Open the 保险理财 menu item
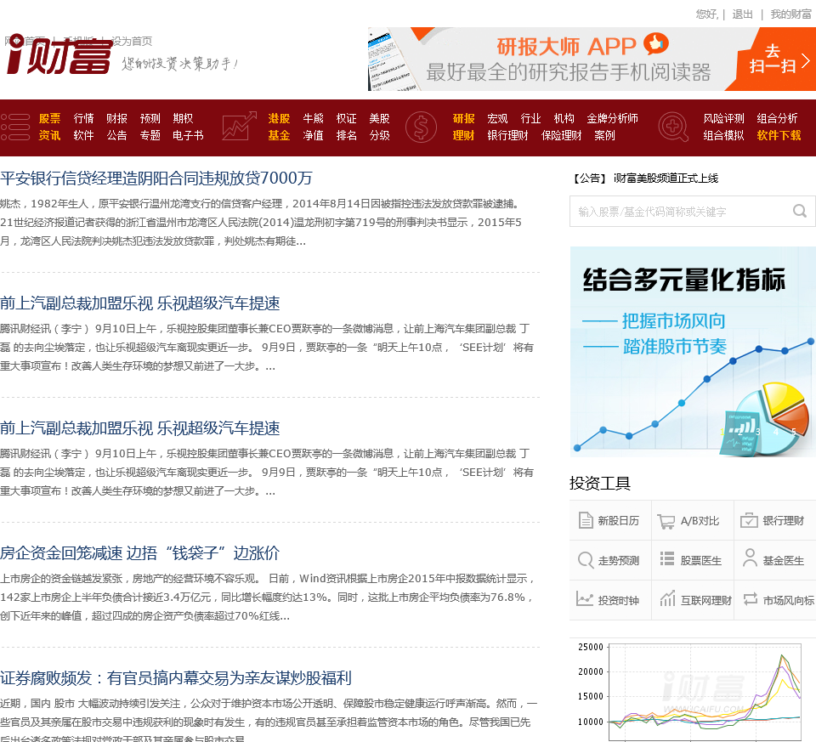 561,136
